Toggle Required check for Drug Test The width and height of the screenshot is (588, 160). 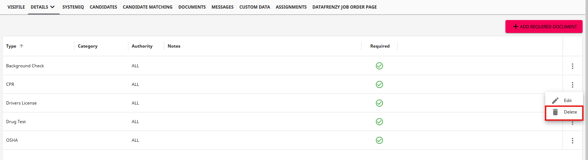[379, 122]
